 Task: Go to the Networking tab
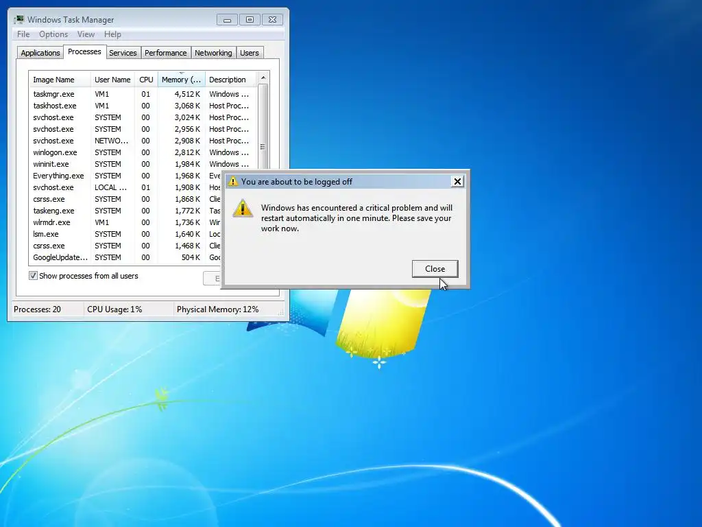213,53
